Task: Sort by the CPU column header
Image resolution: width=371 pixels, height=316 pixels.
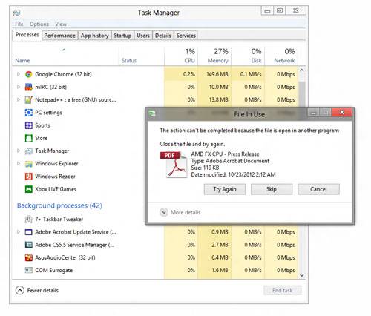Action: click(181, 56)
